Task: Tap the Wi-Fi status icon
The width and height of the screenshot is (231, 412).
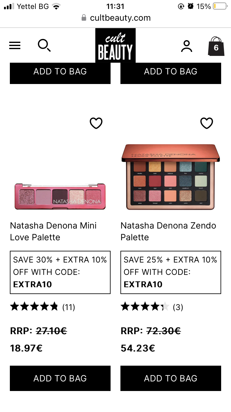Action: 56,6
